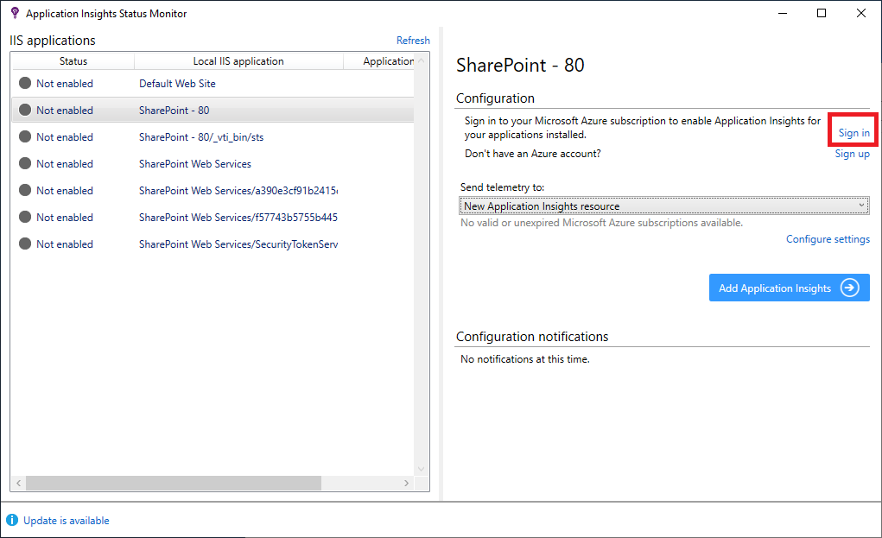The image size is (882, 538).
Task: Select the Default Web Site application
Action: pos(177,83)
